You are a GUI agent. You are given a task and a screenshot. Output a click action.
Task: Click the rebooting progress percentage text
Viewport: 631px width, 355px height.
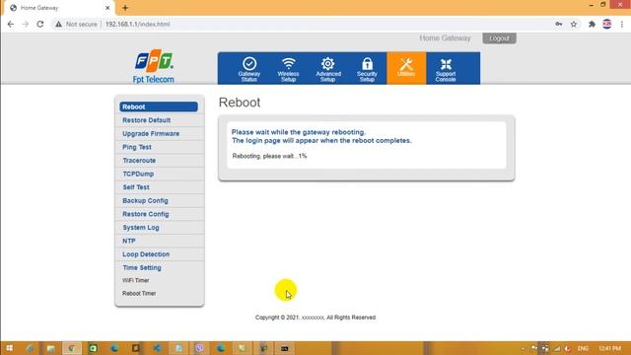point(269,156)
